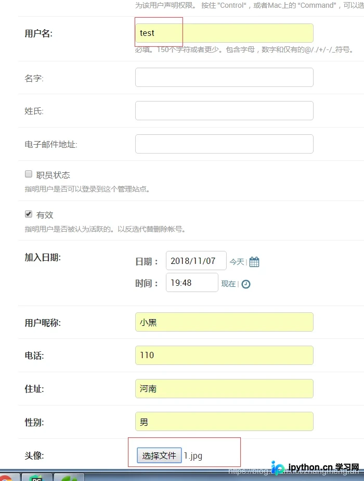Click help text about 以反选代替删除帐号
The image size is (364, 481).
[x=105, y=229]
